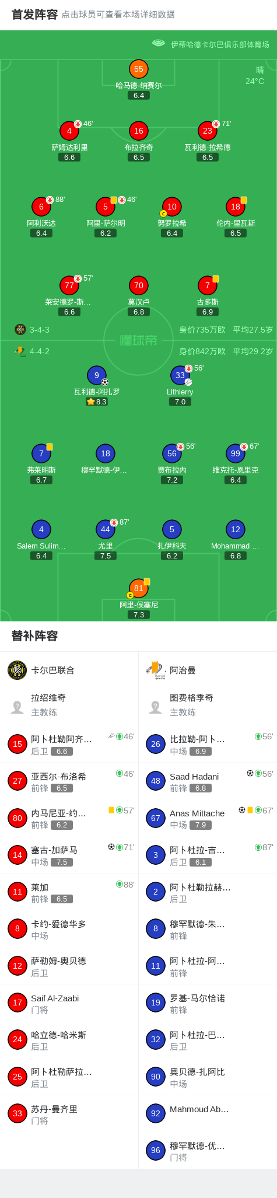Tap goalkeeper number 55 jersey icon

(139, 69)
